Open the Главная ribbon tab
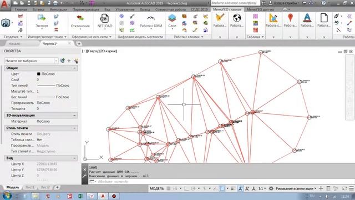 pos(21,9)
